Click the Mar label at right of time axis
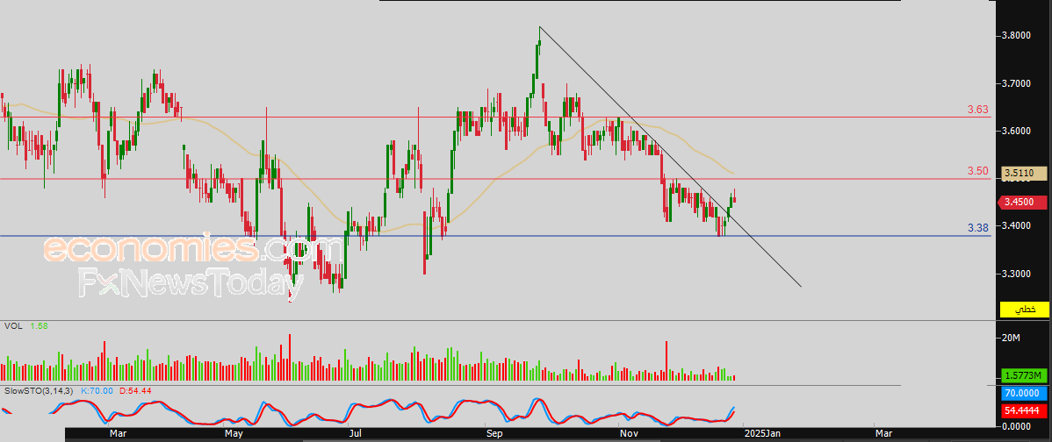This screenshot has width=1052, height=442. coord(883,434)
